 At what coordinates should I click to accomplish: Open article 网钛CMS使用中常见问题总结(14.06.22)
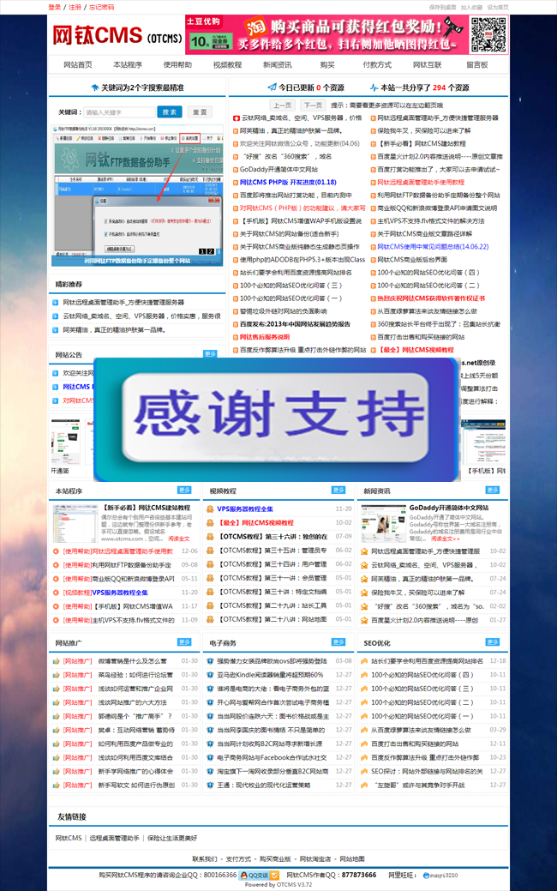(x=433, y=247)
